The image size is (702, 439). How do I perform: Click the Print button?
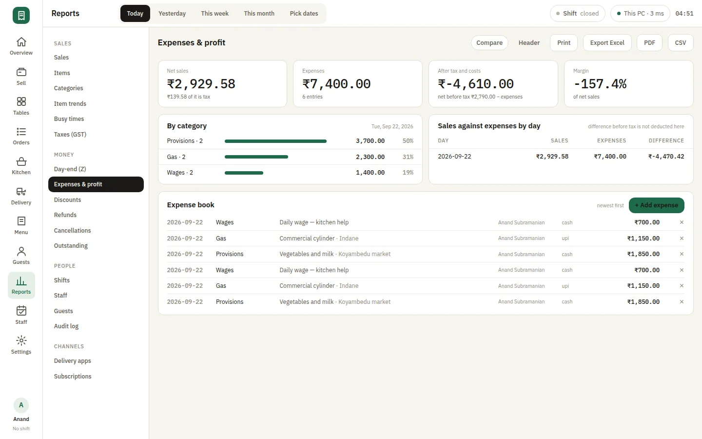click(x=564, y=43)
